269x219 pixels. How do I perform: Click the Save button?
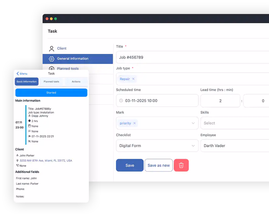pos(130,165)
